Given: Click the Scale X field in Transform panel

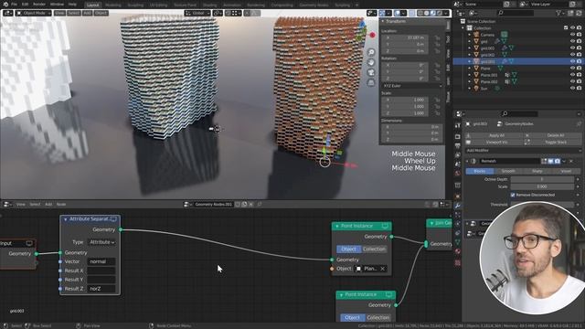Looking at the screenshot, I should pyautogui.click(x=405, y=100).
